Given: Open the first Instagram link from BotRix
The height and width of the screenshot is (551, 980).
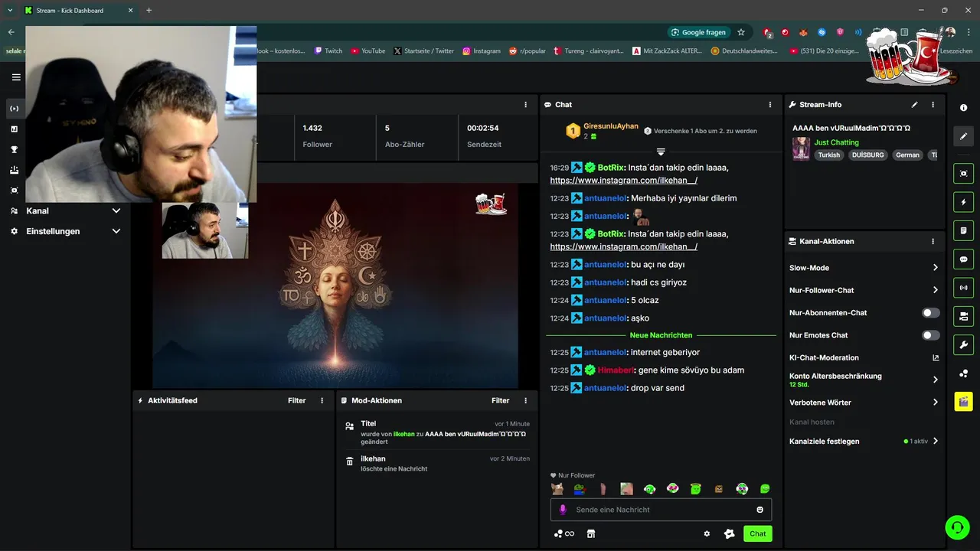Looking at the screenshot, I should pyautogui.click(x=623, y=181).
